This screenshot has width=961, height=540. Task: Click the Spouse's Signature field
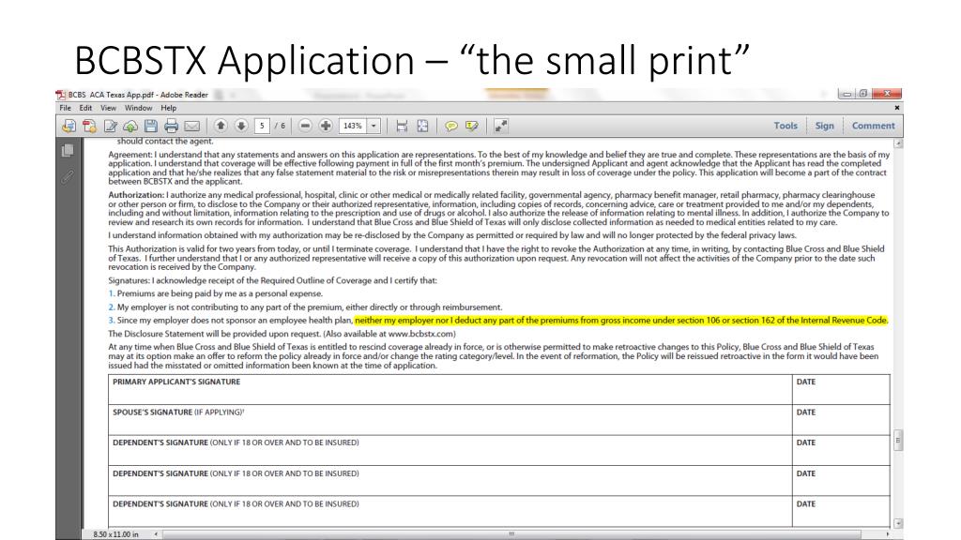450,420
